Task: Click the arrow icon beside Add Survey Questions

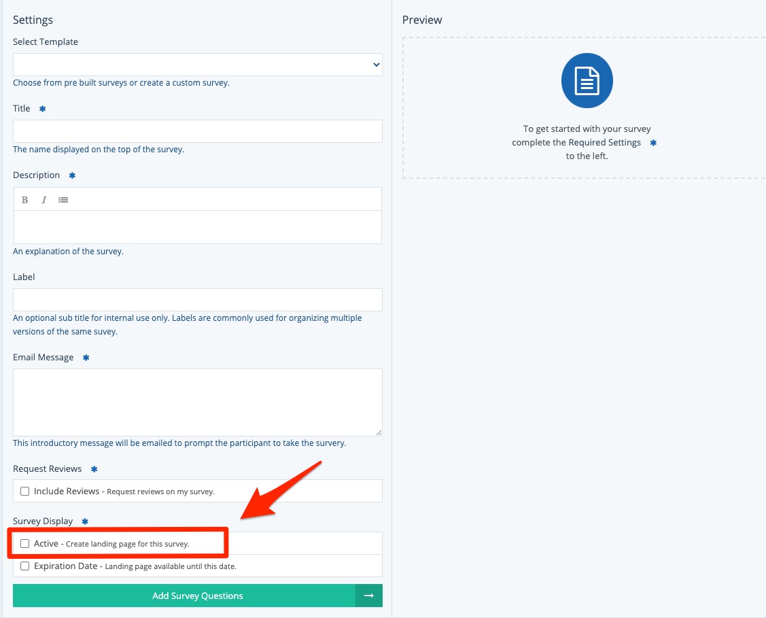Action: tap(368, 596)
